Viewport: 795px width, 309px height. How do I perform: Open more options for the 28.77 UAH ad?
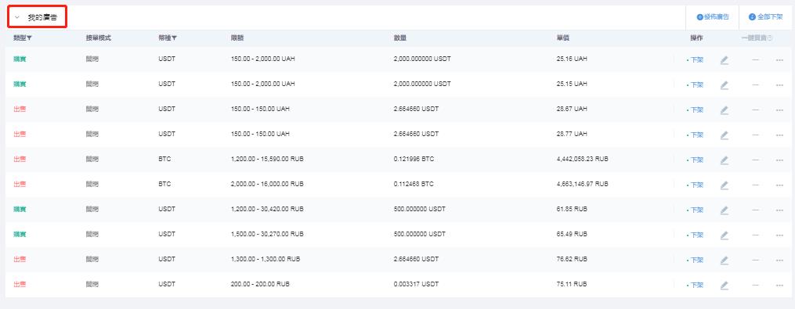point(779,135)
